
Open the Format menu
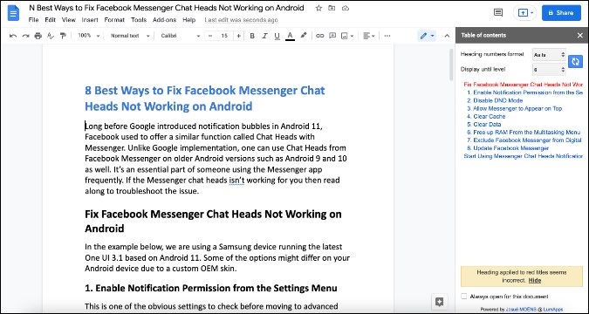click(114, 20)
